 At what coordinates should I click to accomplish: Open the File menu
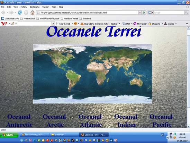click(x=3, y=7)
